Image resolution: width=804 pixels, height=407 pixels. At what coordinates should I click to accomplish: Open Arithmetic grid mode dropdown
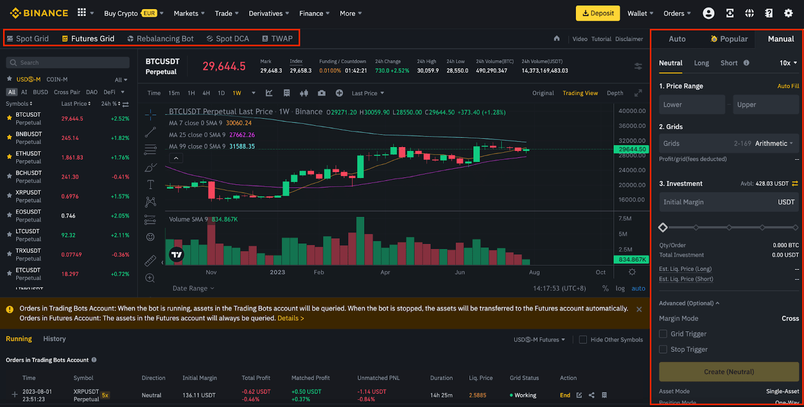click(x=774, y=144)
